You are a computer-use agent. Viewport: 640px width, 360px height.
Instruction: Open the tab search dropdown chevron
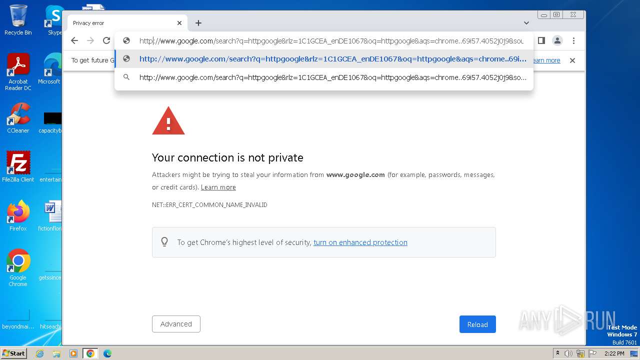click(x=526, y=23)
